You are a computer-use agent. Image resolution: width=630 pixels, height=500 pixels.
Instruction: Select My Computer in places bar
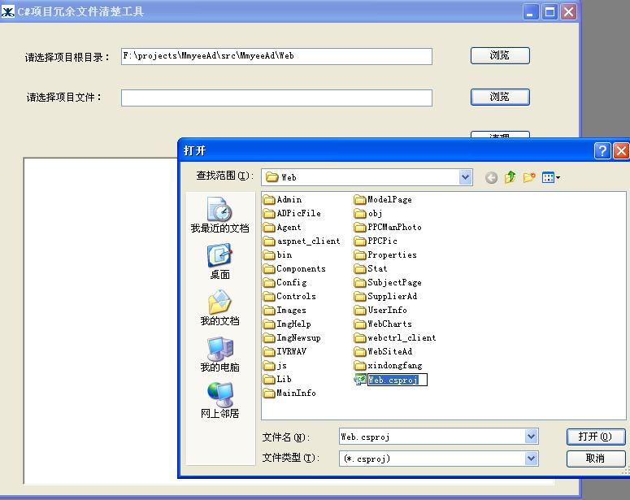(219, 354)
